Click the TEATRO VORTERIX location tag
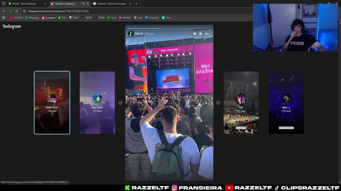 [x=286, y=128]
